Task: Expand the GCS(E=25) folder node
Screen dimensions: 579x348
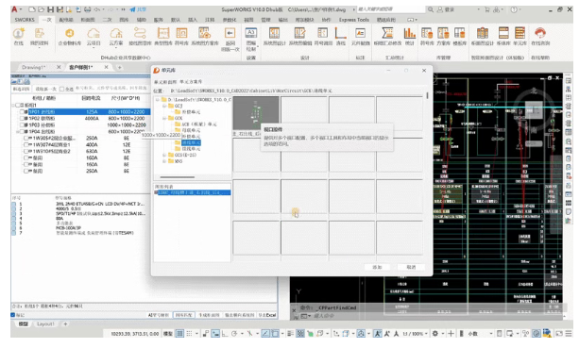Action: point(164,156)
